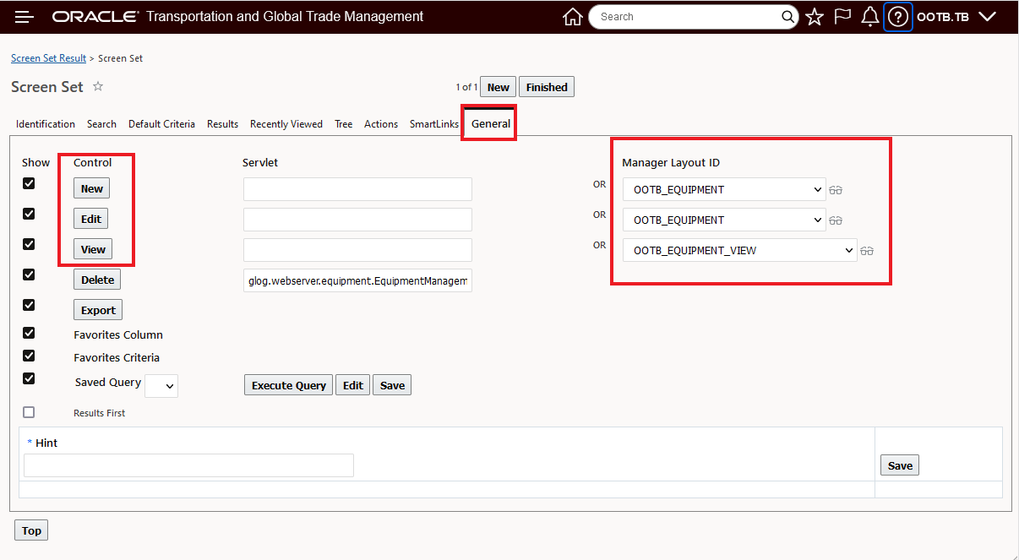Focus Delete servlet field with glog.webserver text
This screenshot has width=1019, height=560.
point(357,280)
